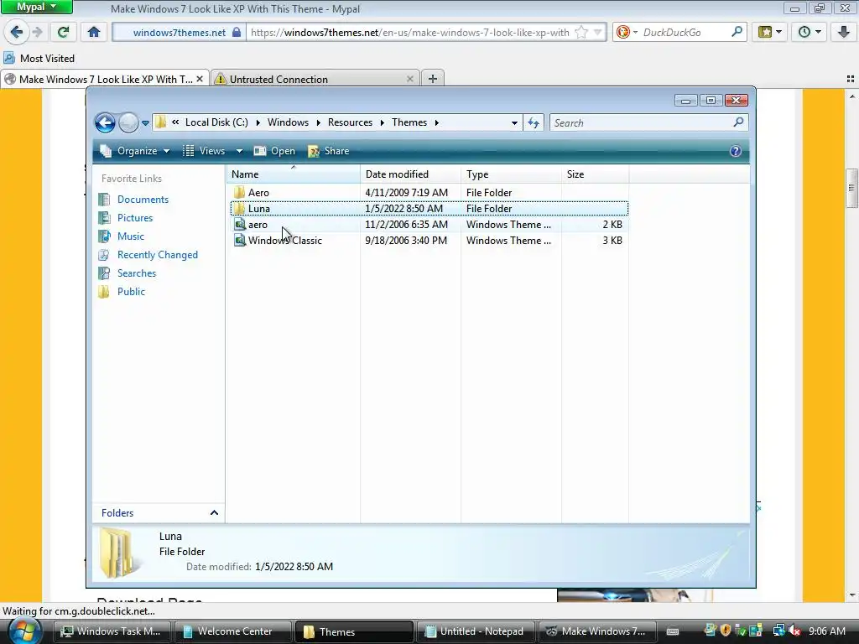The width and height of the screenshot is (859, 644).
Task: Sort by Date modified column
Action: click(410, 174)
